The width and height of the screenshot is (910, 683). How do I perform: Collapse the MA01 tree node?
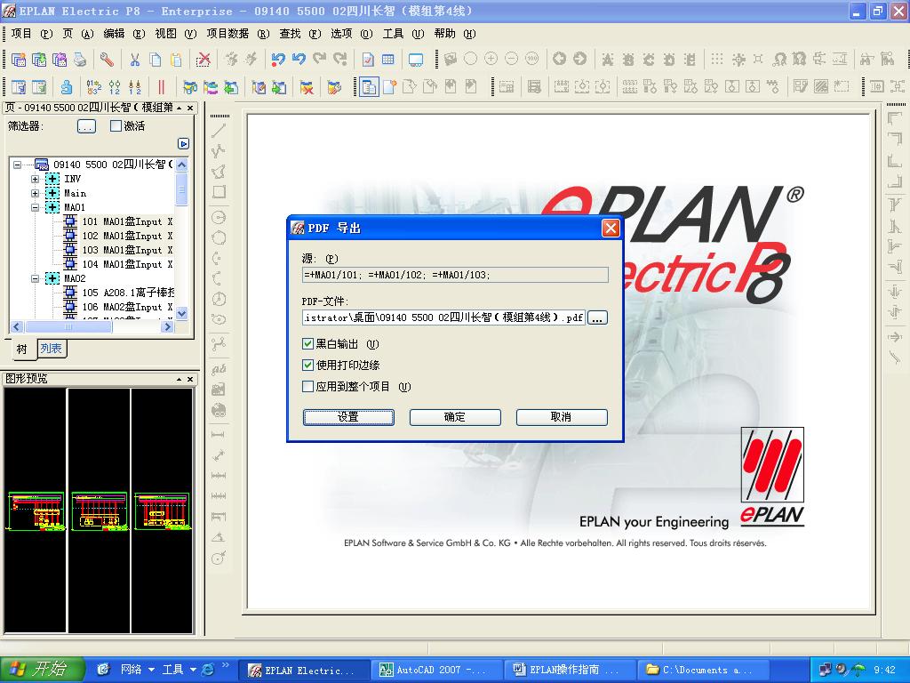coord(36,207)
